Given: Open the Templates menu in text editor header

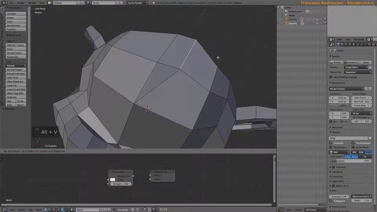Looking at the screenshot, I should click(x=359, y=39).
